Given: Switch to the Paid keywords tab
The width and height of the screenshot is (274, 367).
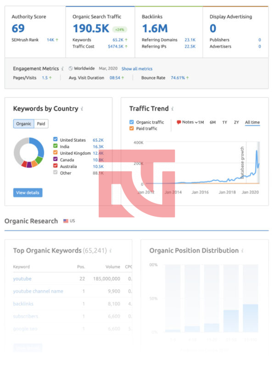Looking at the screenshot, I should pos(41,124).
